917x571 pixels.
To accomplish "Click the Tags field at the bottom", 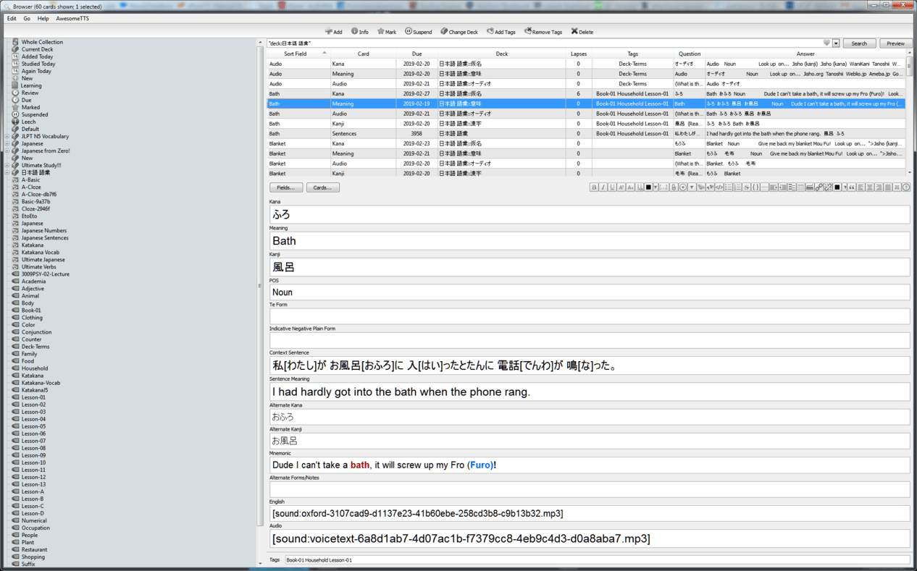I will (597, 559).
